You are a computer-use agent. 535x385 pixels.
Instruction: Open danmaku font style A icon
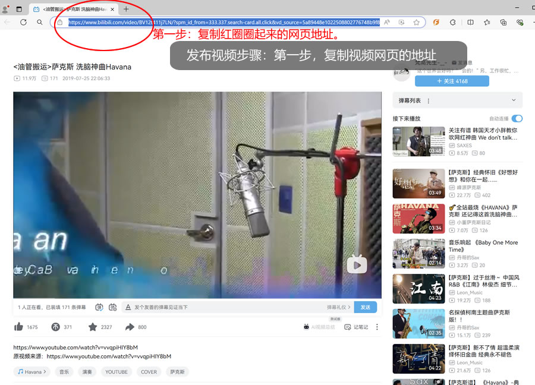click(128, 307)
